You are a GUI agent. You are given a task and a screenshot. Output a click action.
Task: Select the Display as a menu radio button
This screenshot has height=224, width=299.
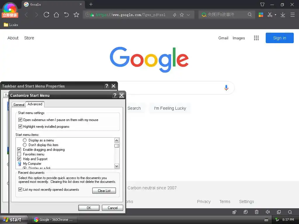point(25,140)
